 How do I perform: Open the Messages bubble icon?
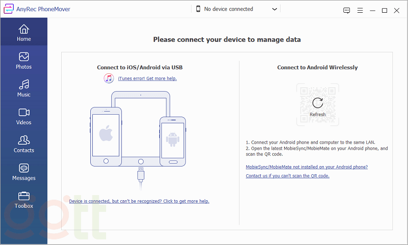pos(23,168)
